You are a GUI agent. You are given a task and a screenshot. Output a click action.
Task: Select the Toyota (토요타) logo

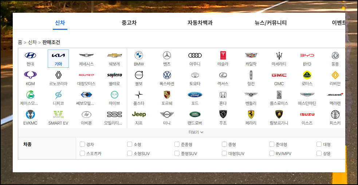pos(195,75)
